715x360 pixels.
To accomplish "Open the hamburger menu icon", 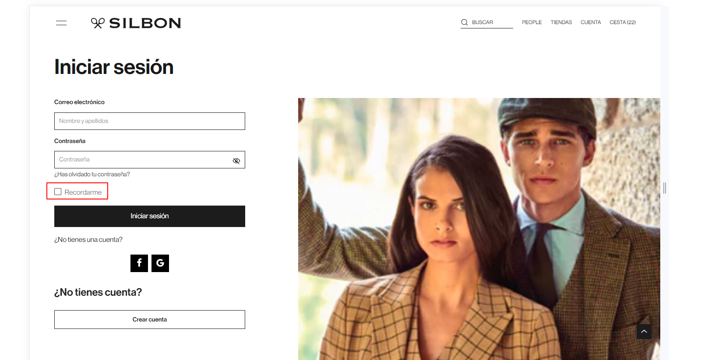I will point(61,23).
